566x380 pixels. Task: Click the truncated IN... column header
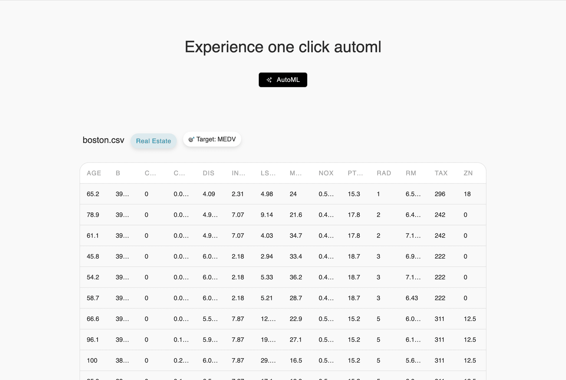point(238,173)
